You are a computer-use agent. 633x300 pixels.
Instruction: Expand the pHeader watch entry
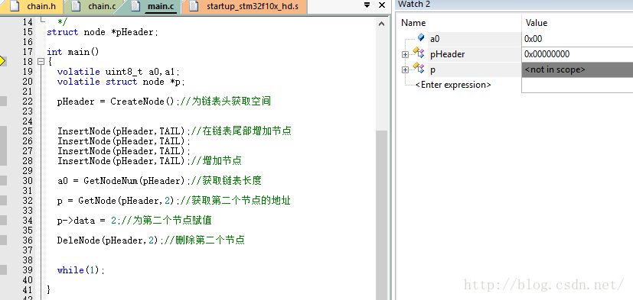pos(405,54)
